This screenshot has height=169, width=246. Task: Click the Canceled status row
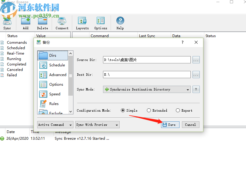click(15, 69)
